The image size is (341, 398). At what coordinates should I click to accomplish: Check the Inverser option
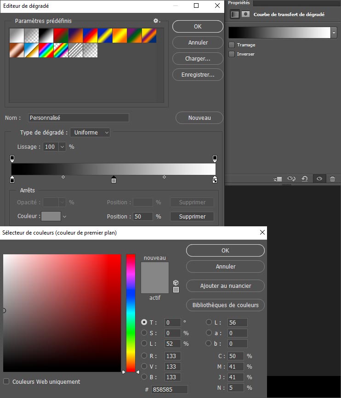click(x=232, y=54)
